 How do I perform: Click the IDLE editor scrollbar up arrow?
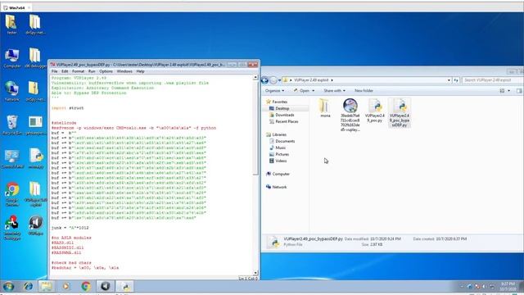tap(255, 77)
